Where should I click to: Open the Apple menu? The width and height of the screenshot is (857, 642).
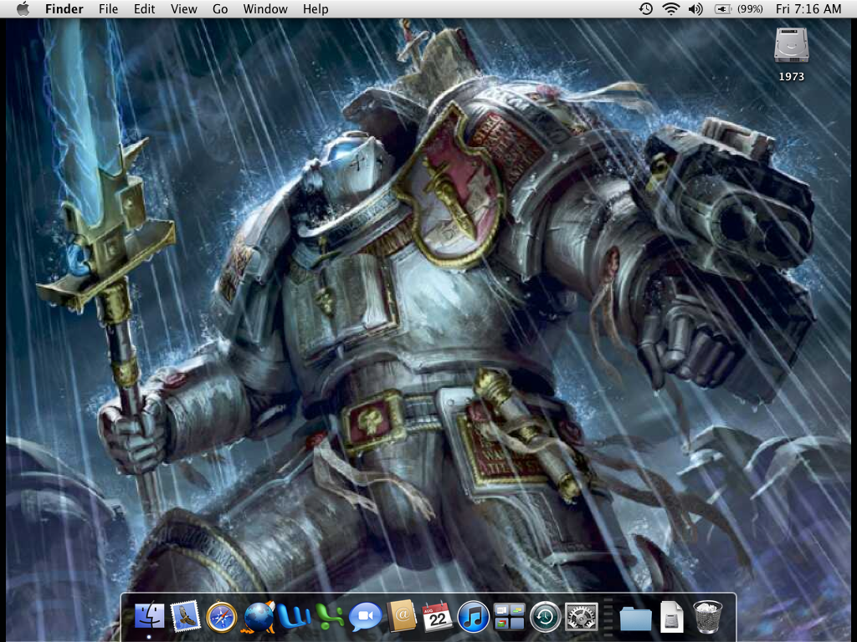coord(23,8)
